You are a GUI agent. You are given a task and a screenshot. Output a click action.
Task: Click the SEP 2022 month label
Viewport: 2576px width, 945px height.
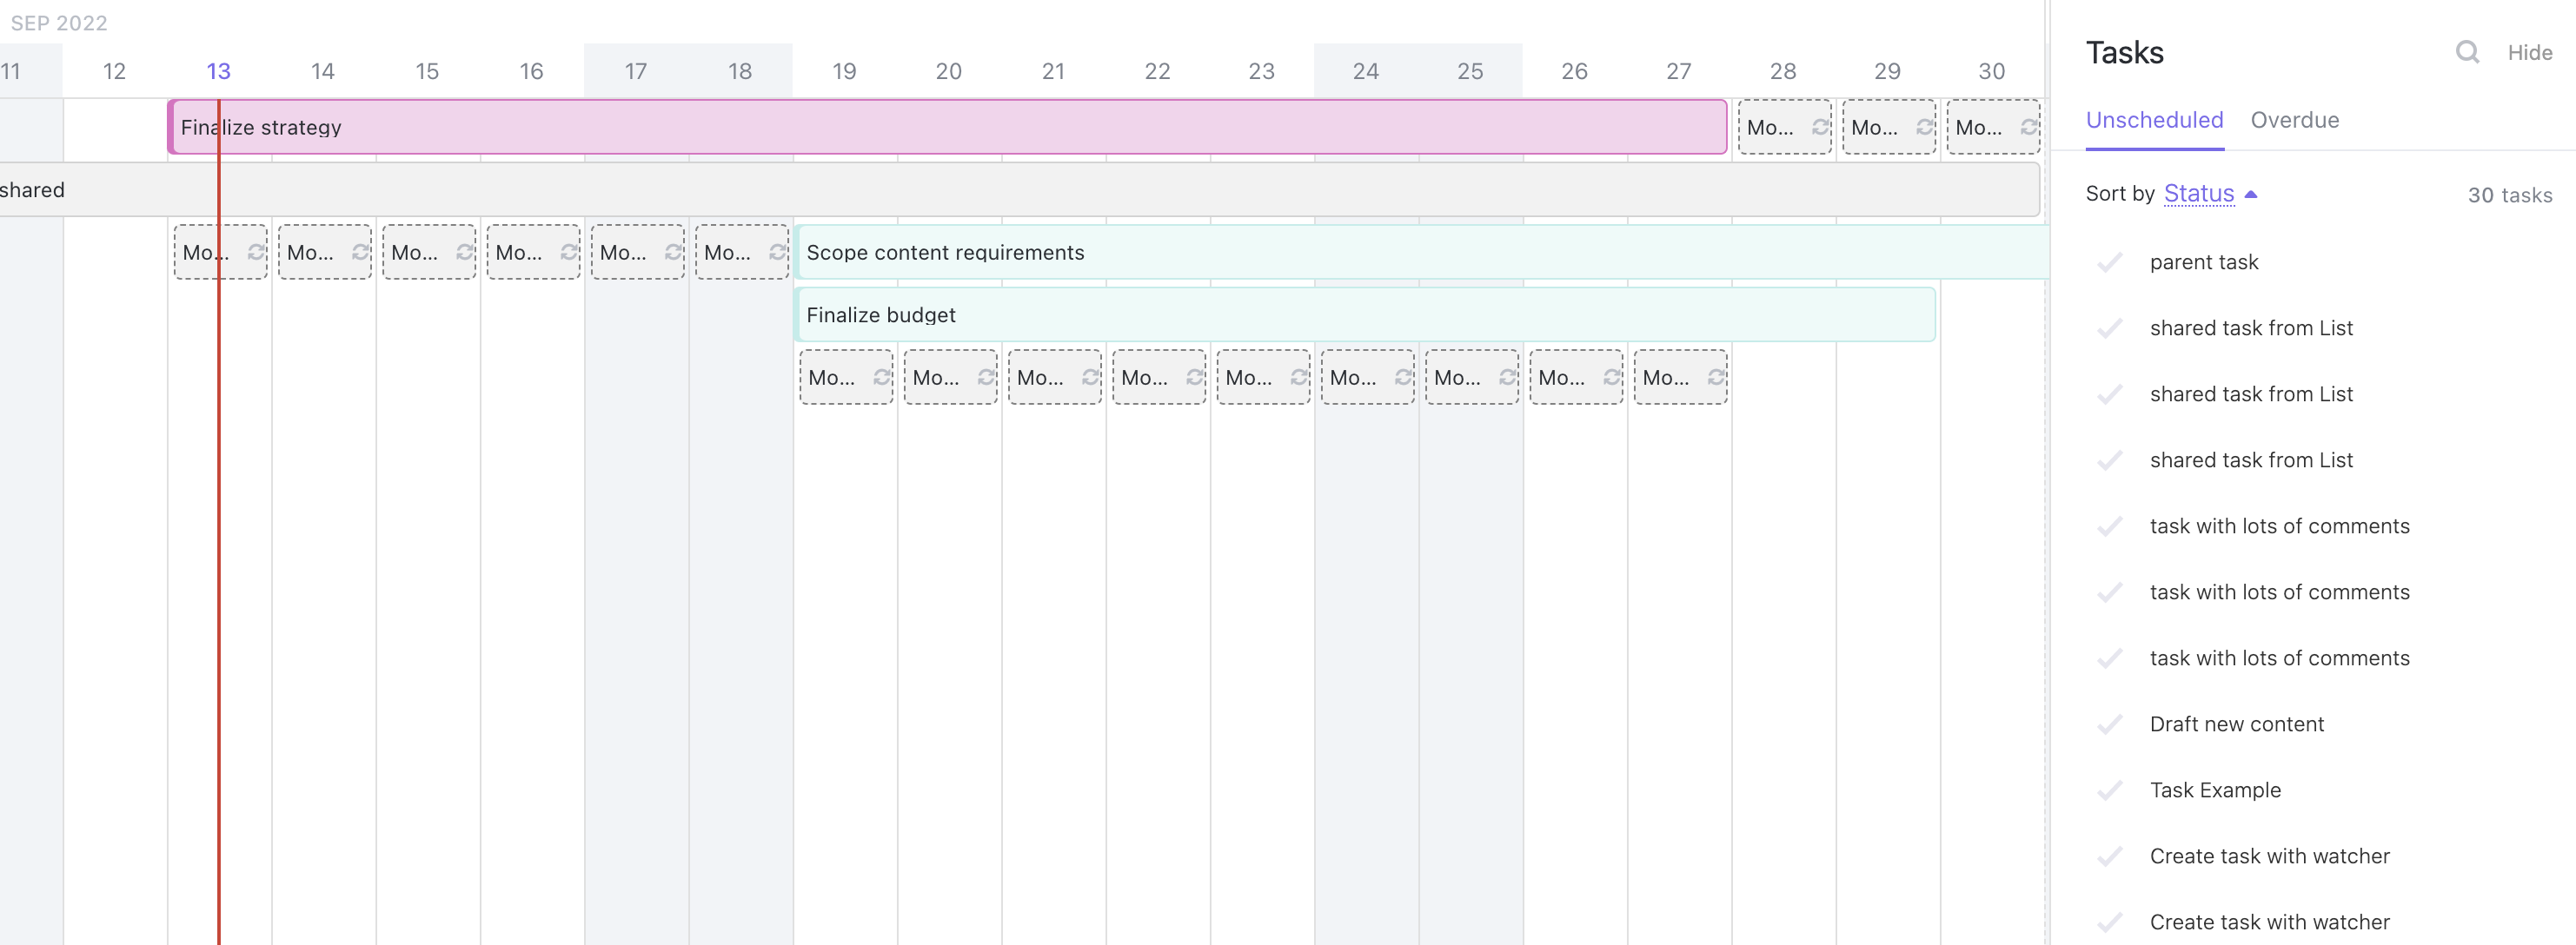(59, 23)
